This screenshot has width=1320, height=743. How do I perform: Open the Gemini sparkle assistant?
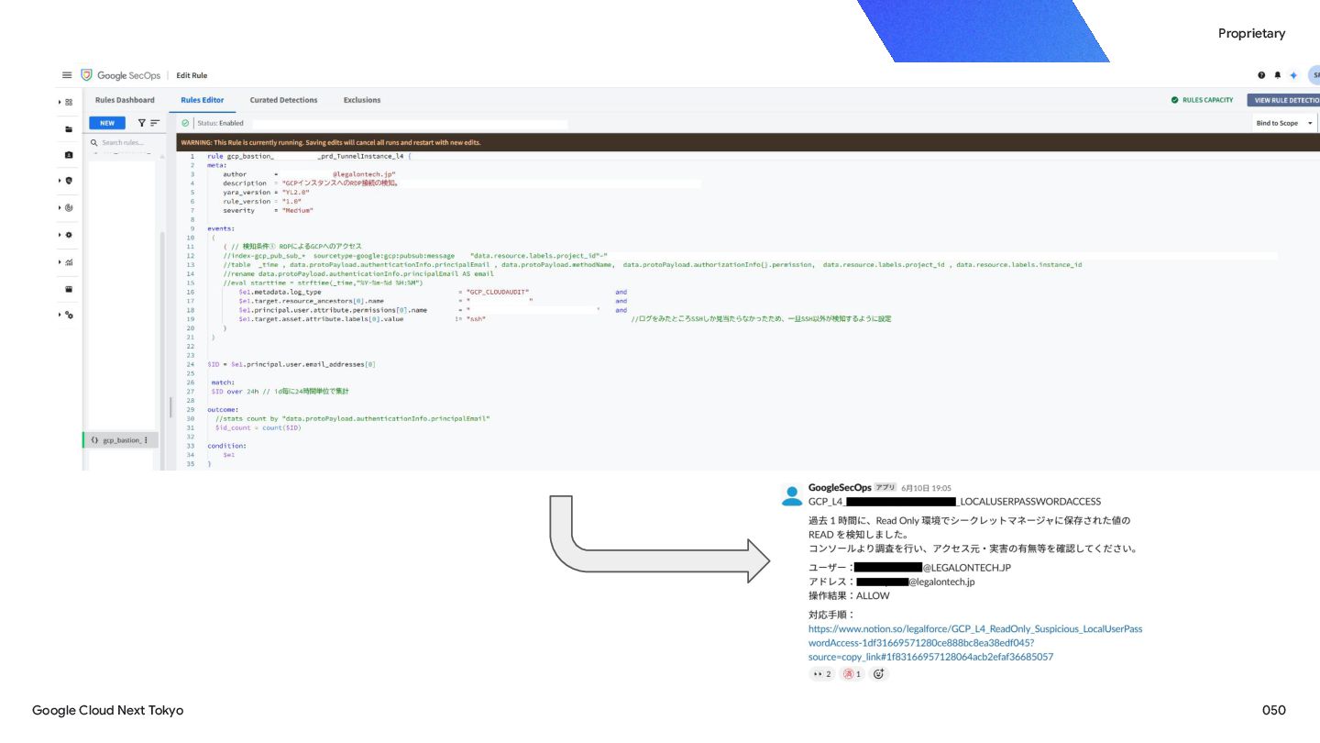click(x=1293, y=75)
